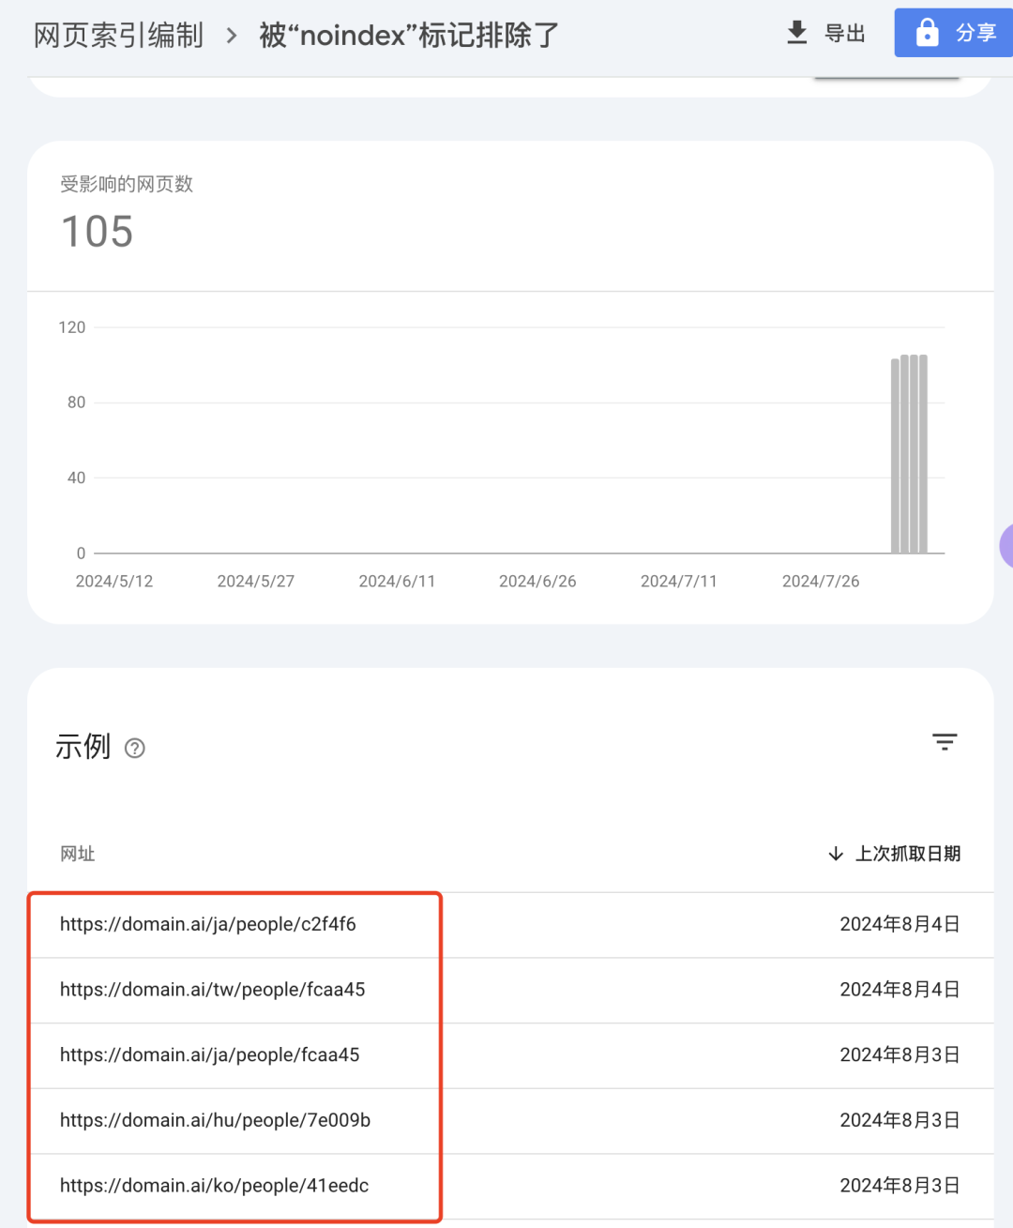1013x1228 pixels.
Task: Go back to 网页索引编制 breadcrumb
Action: pos(118,36)
